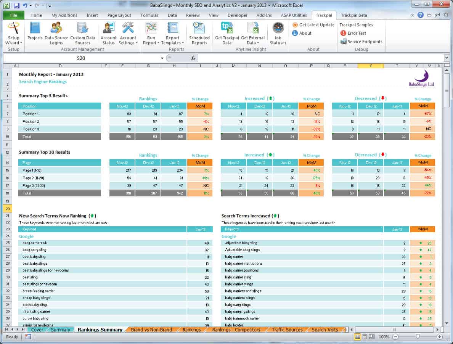Viewport: 453px width, 344px height.
Task: Open the Cover sheet tab
Action: [x=37, y=330]
